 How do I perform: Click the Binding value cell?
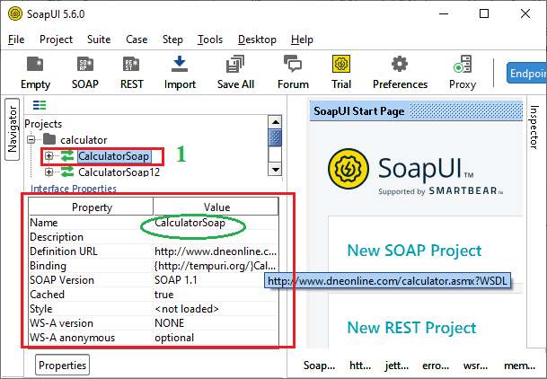(216, 266)
